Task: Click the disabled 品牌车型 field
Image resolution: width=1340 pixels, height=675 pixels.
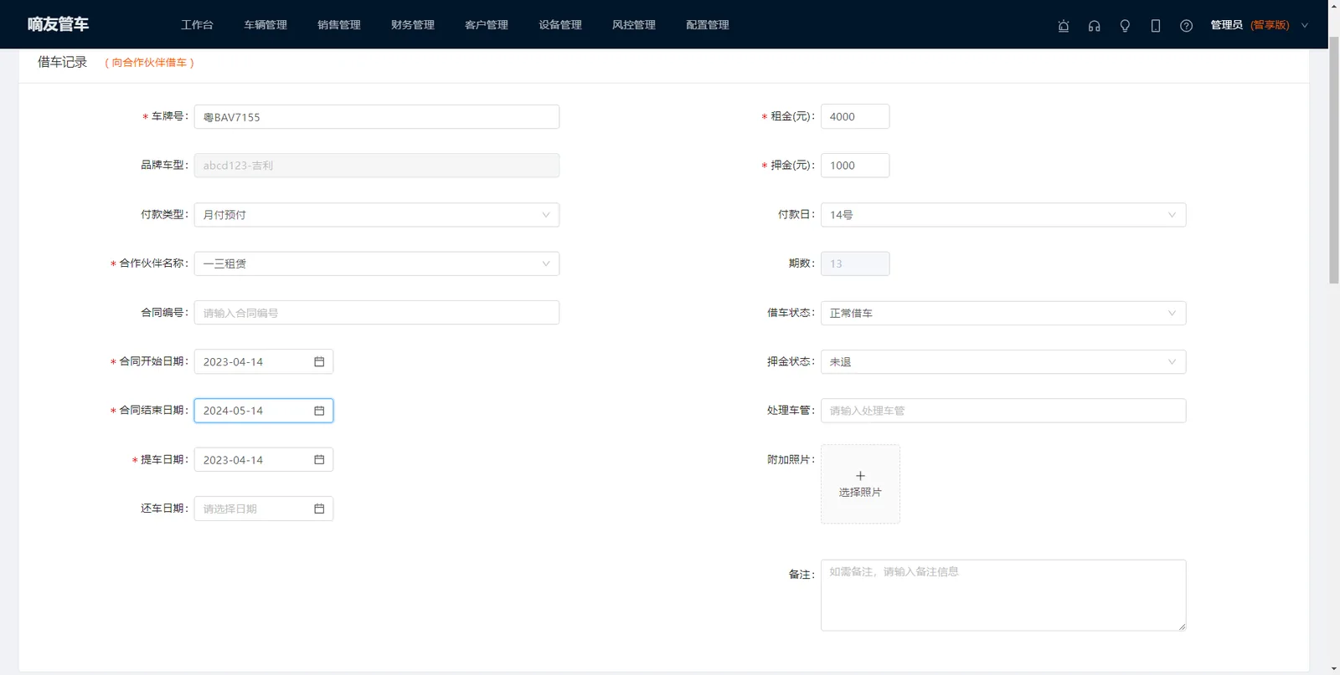Action: [x=377, y=166]
